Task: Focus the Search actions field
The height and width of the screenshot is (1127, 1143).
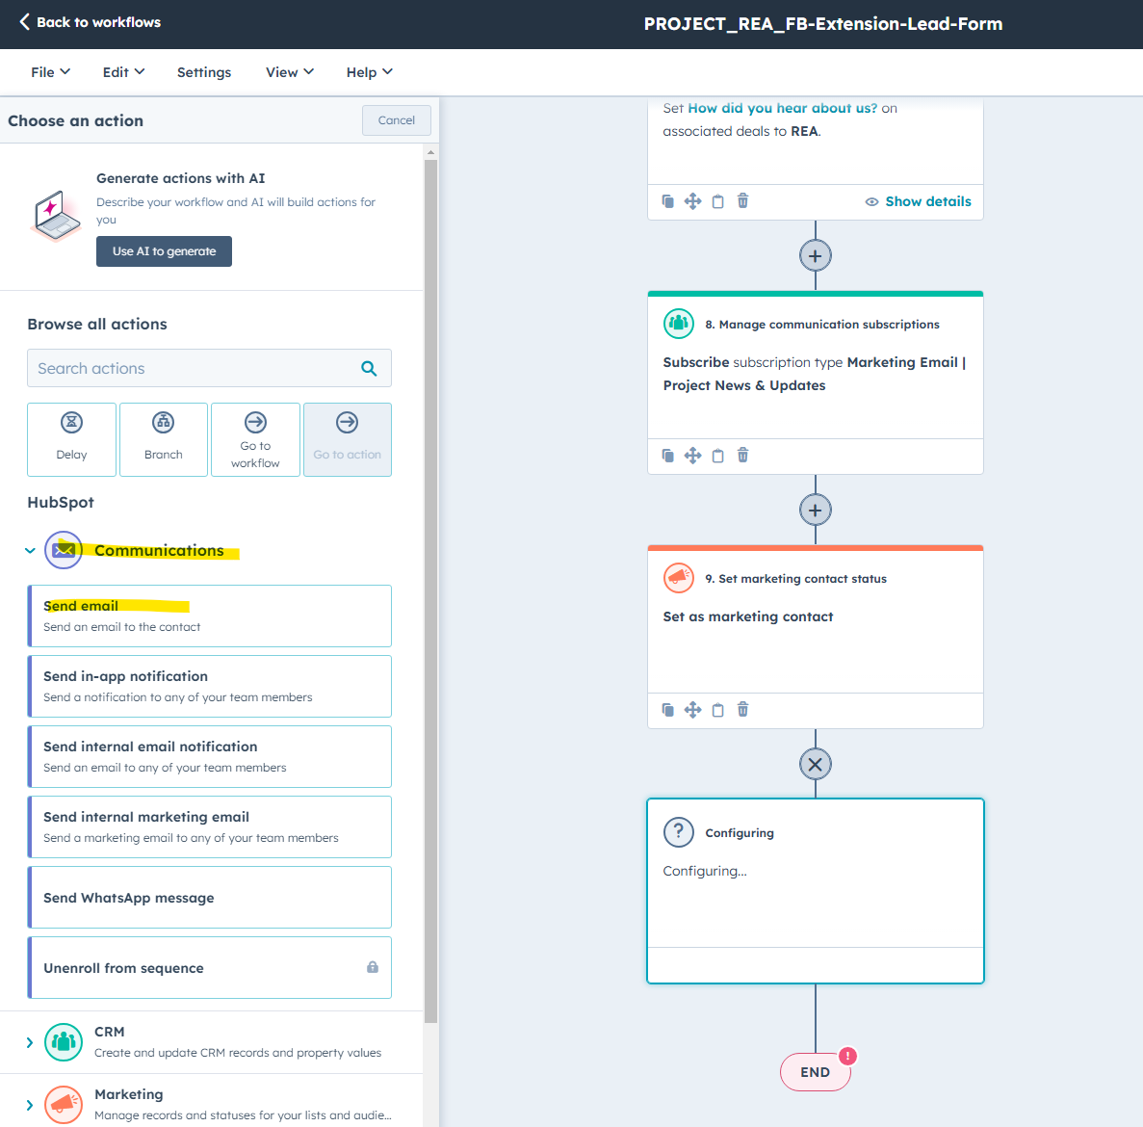Action: (209, 368)
